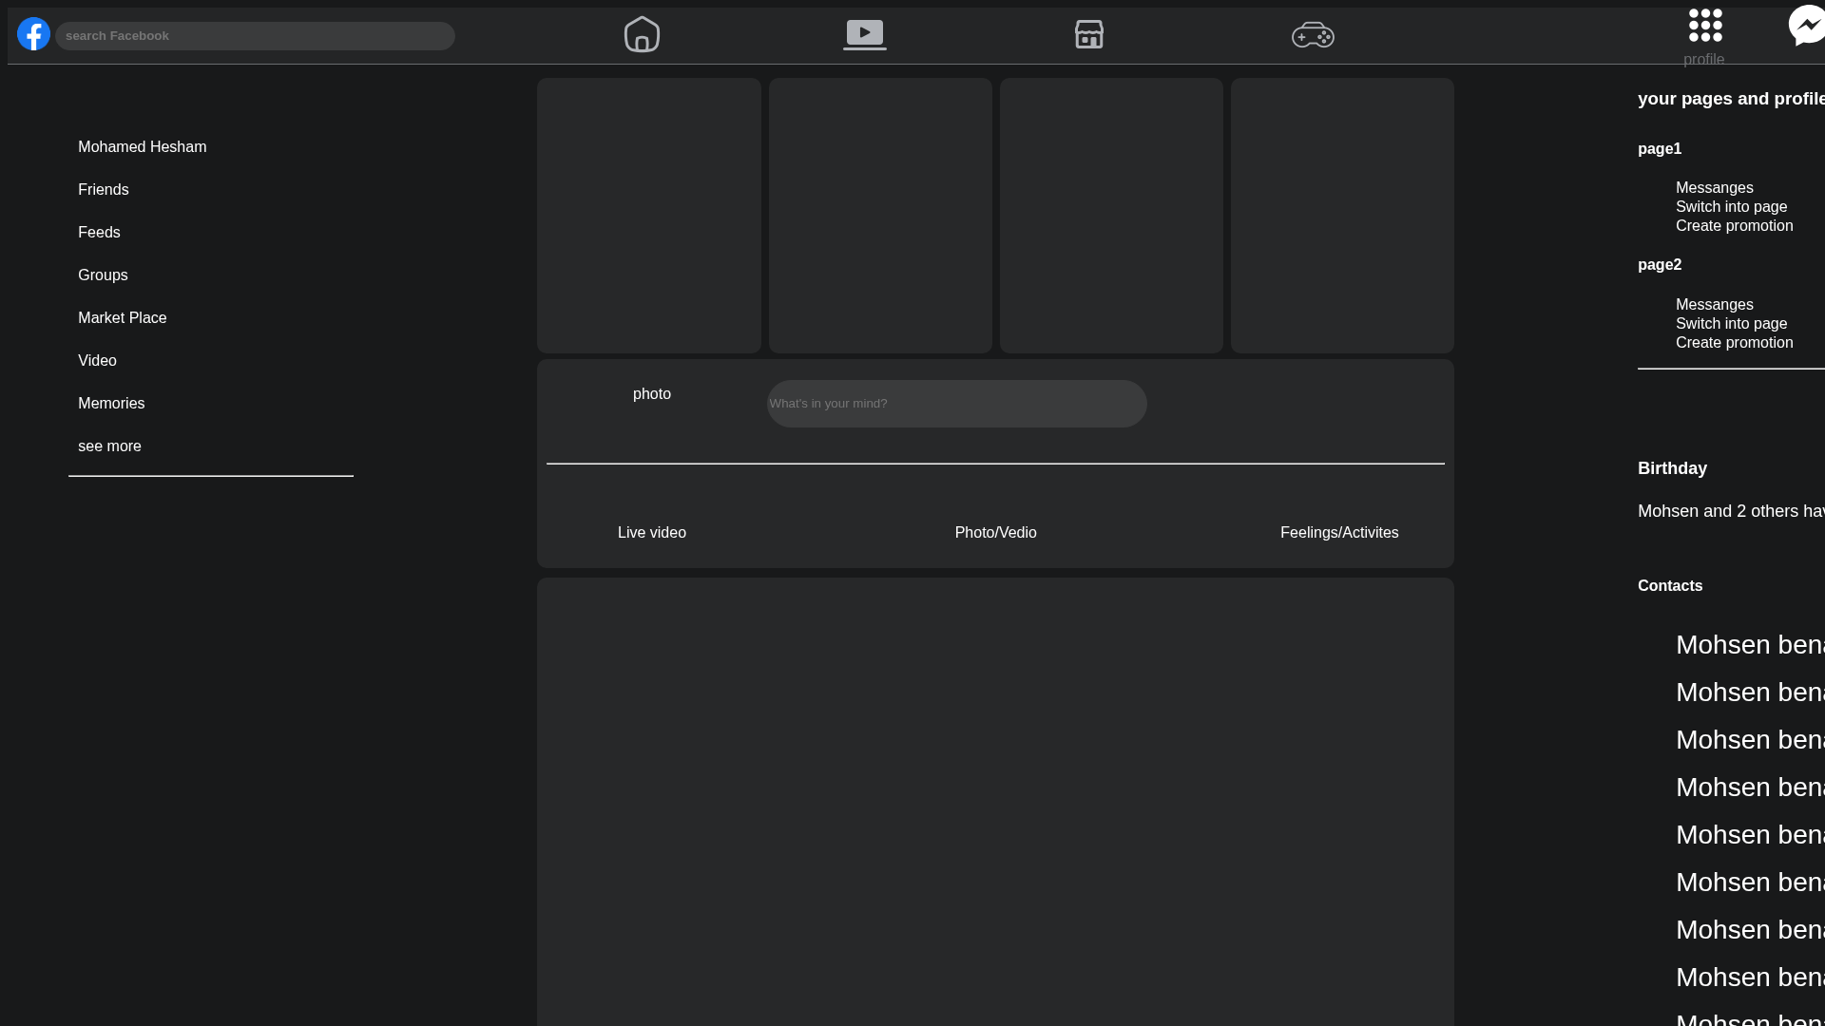This screenshot has width=1825, height=1026.
Task: Select Create promotion under page2
Action: pos(1734,343)
